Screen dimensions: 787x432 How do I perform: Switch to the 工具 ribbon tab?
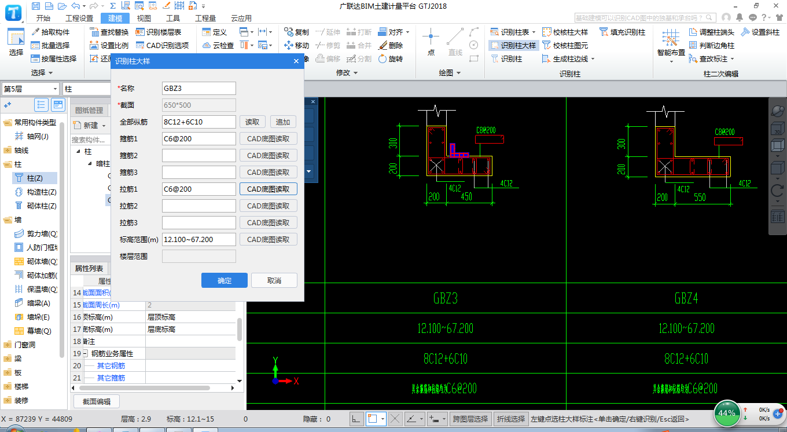[172, 18]
